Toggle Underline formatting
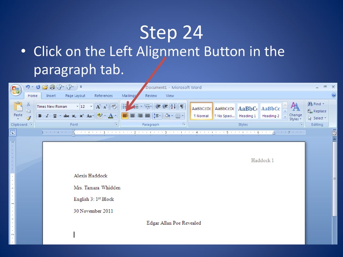 coord(55,116)
